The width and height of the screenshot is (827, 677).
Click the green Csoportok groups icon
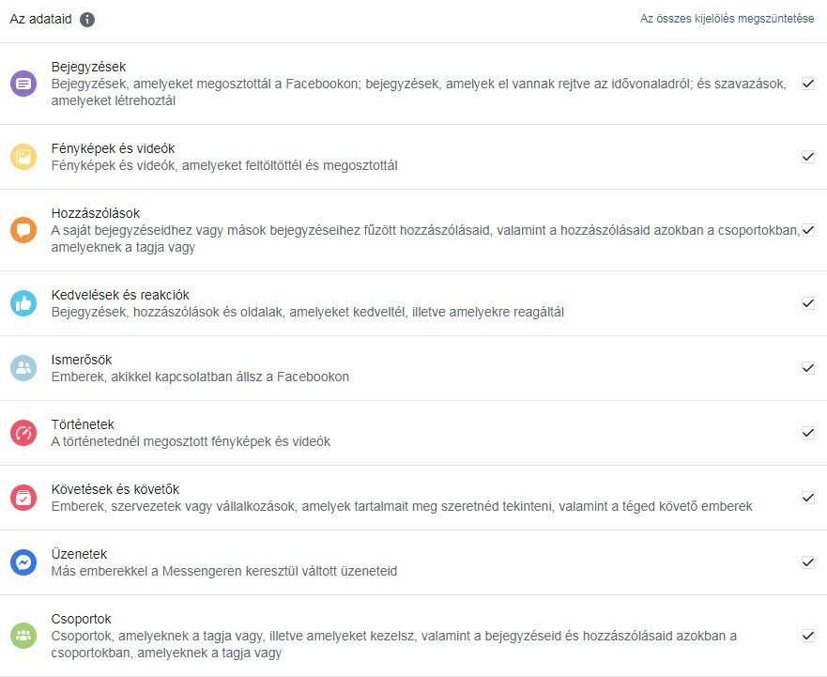[23, 636]
